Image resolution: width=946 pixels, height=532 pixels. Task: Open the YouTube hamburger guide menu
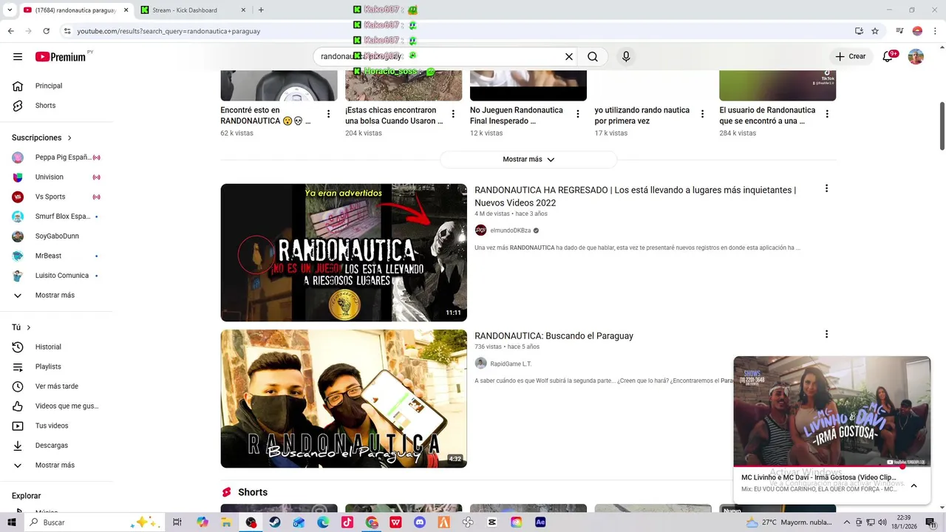click(18, 57)
